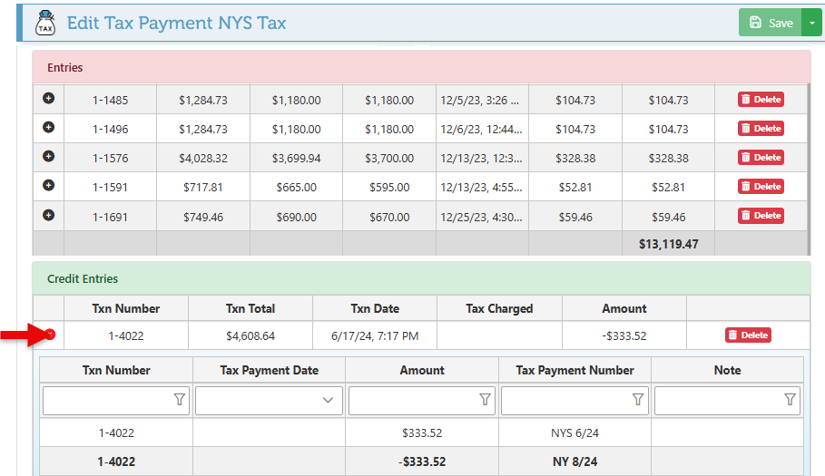The width and height of the screenshot is (825, 476).
Task: Remove entry 1-1576 using Delete
Action: tap(761, 158)
